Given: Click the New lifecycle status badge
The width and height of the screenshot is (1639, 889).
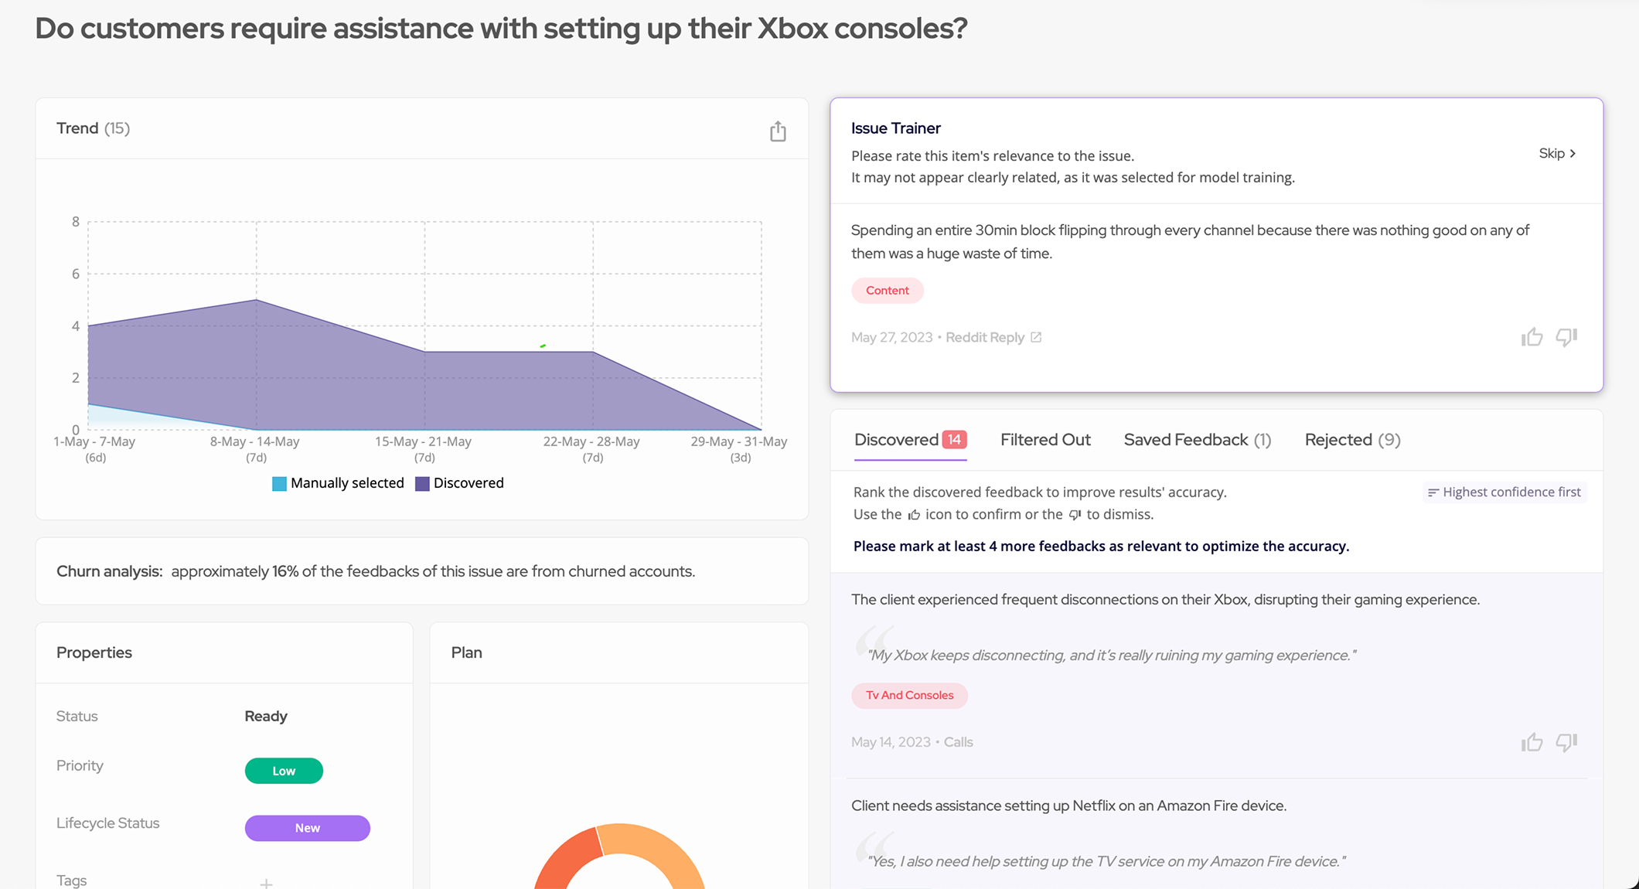Looking at the screenshot, I should (308, 828).
